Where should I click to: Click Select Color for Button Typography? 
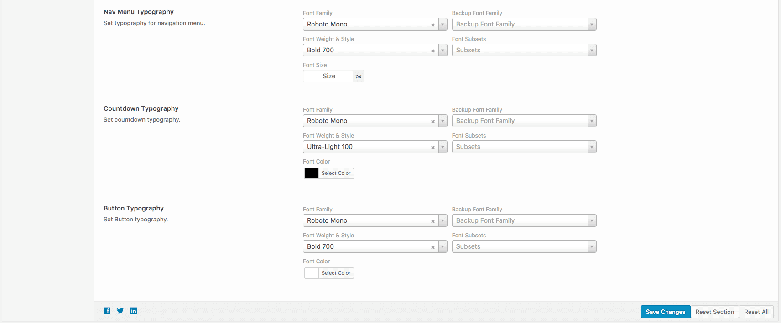coord(336,273)
